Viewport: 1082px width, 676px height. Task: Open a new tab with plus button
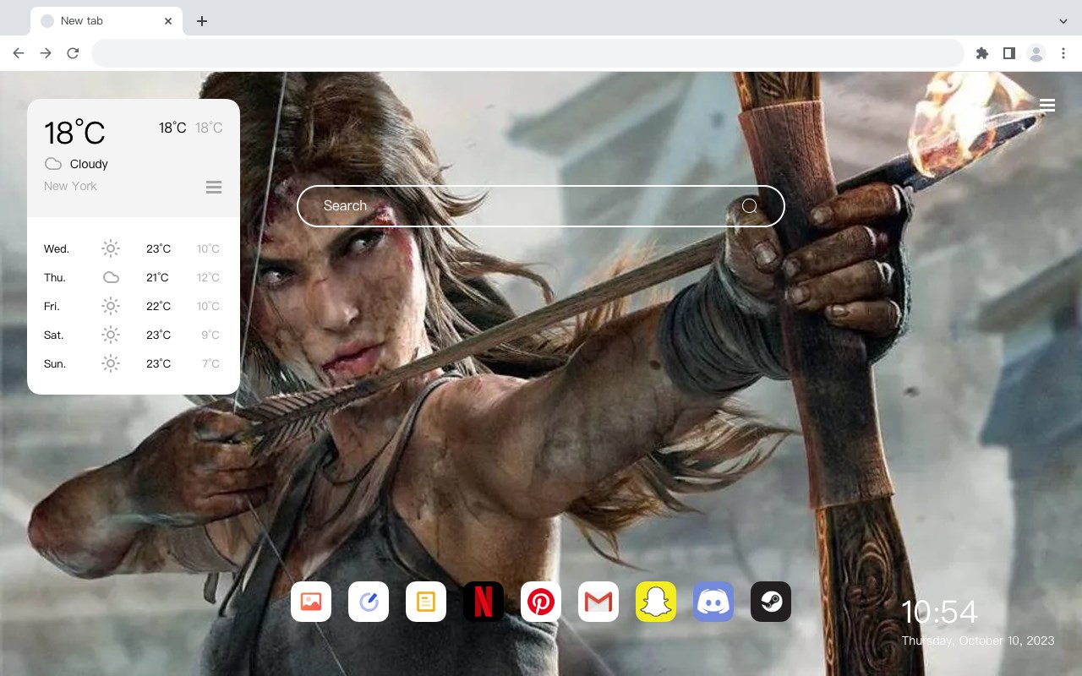201,21
